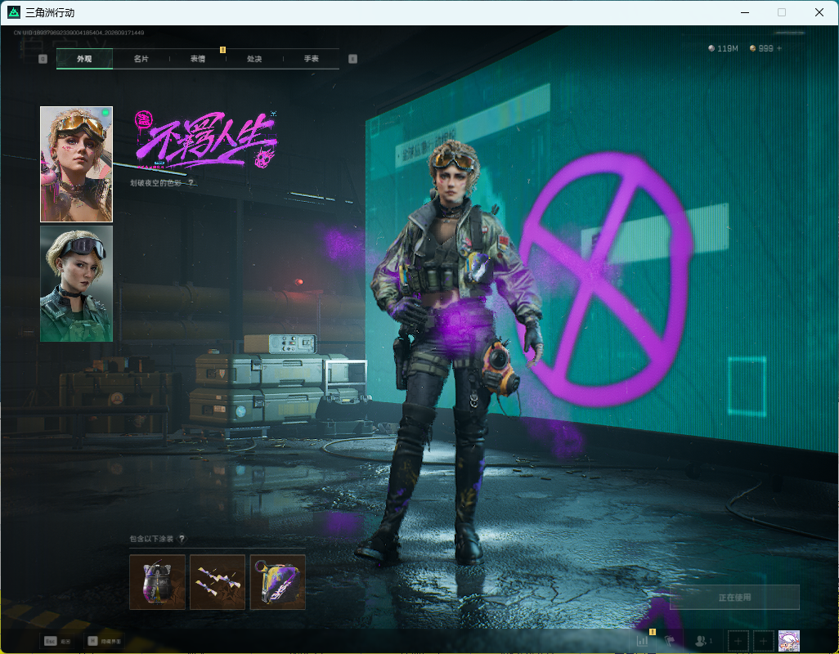Click the H hide-interface key button
The height and width of the screenshot is (654, 839).
pyautogui.click(x=105, y=641)
